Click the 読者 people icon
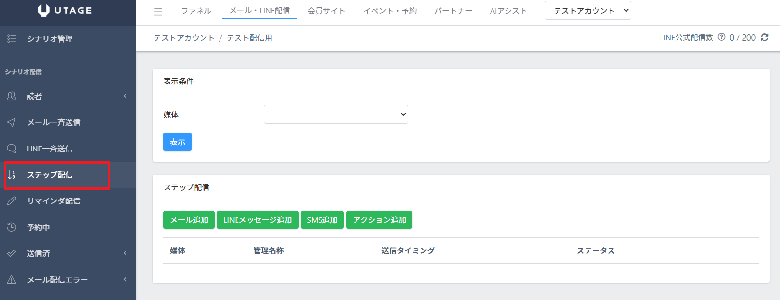This screenshot has height=300, width=780. [12, 96]
